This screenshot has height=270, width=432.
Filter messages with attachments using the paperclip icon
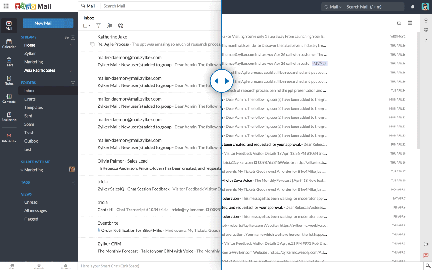tap(109, 26)
